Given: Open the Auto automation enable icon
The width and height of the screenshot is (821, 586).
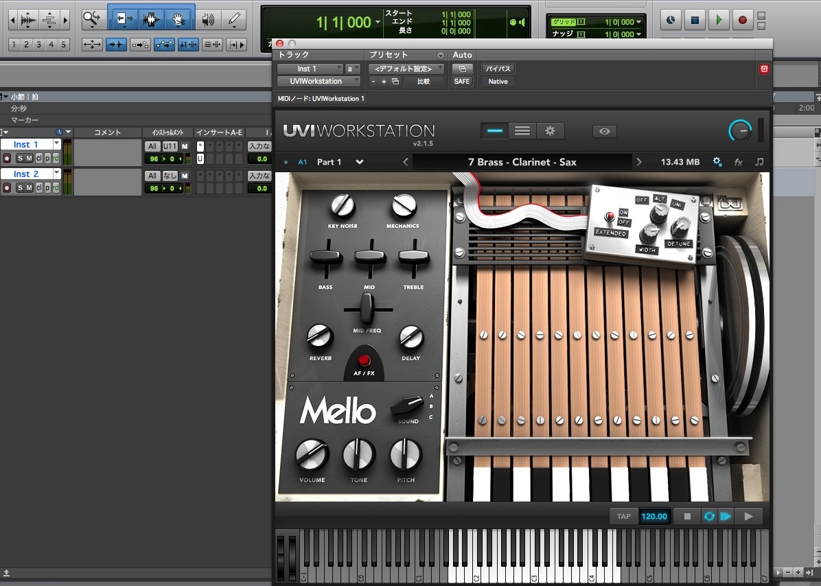Looking at the screenshot, I should 463,69.
